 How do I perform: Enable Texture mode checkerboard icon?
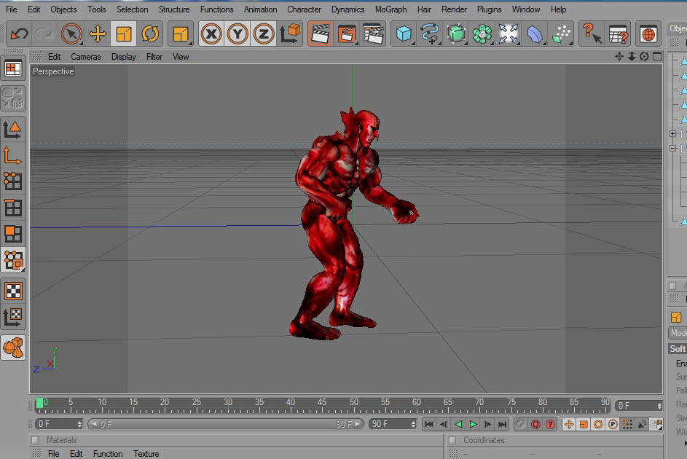tap(13, 291)
